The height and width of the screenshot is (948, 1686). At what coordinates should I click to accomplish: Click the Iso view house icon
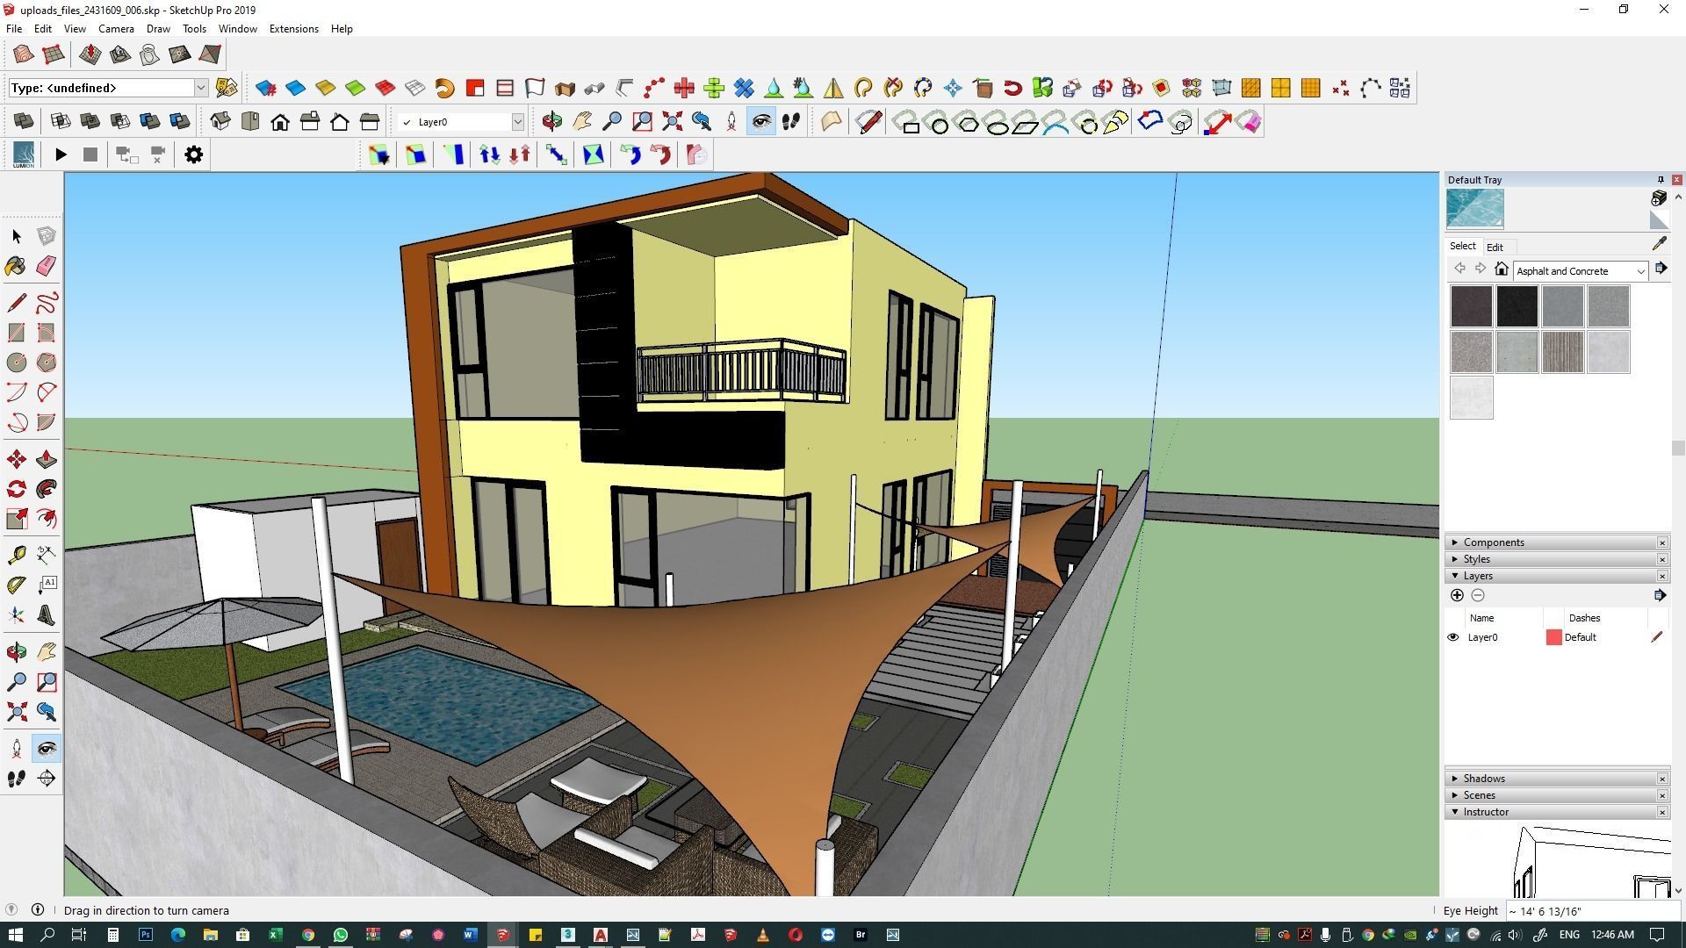[220, 122]
